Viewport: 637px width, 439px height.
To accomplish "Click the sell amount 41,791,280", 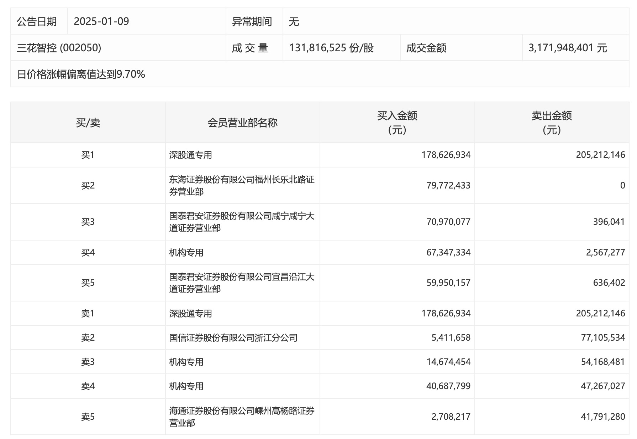I will click(x=603, y=417).
